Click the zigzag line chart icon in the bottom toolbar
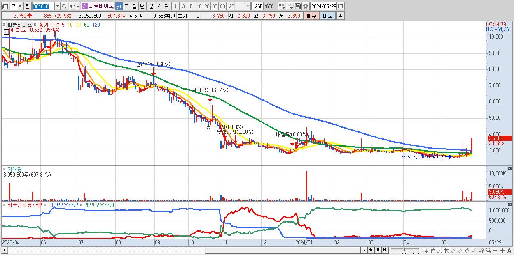The width and height of the screenshot is (514, 255). [460, 250]
